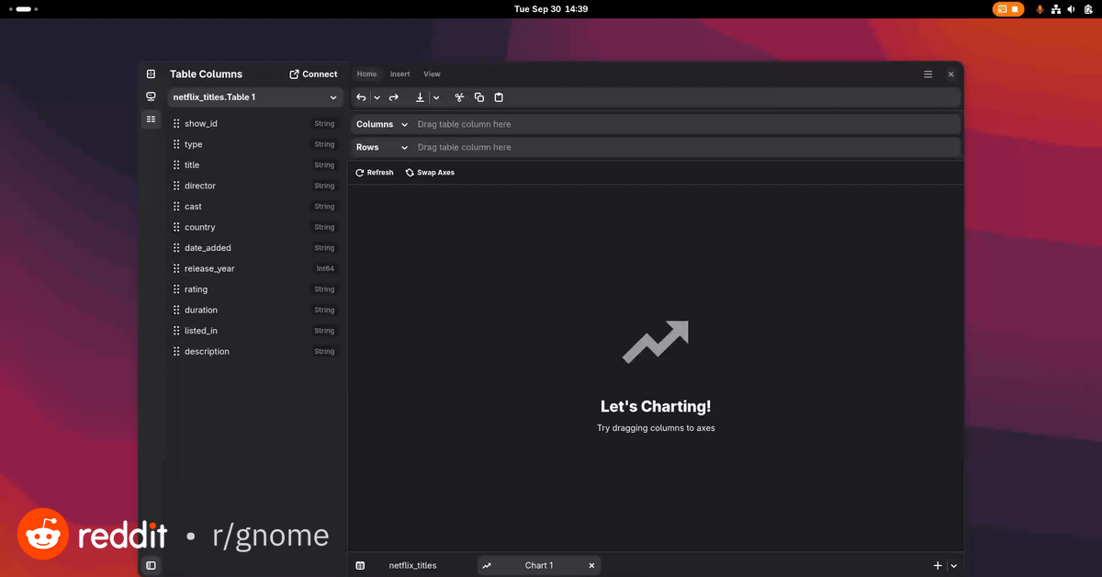
Task: Click the paste clipboard icon
Action: [x=499, y=97]
